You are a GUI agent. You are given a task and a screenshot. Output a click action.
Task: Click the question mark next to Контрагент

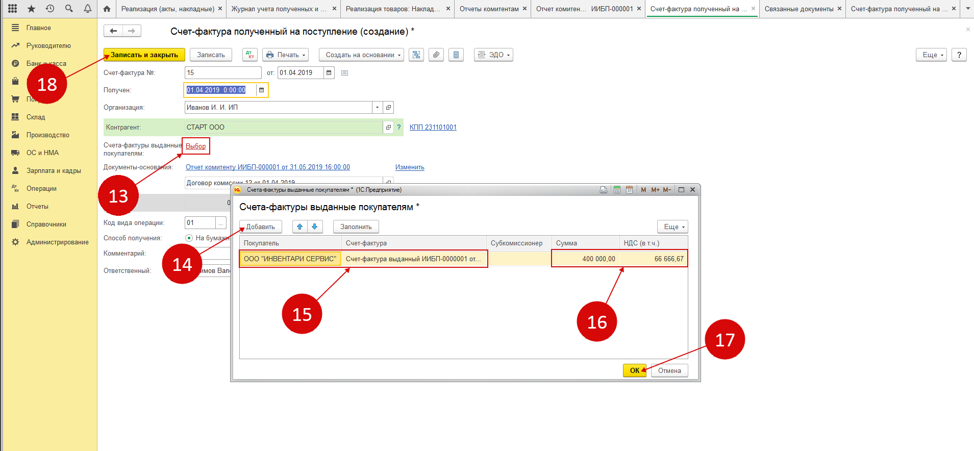click(x=399, y=127)
